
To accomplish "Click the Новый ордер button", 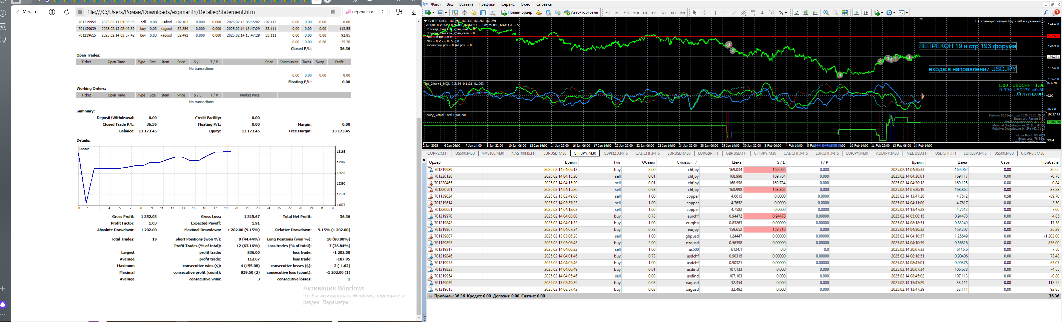I will click(517, 13).
